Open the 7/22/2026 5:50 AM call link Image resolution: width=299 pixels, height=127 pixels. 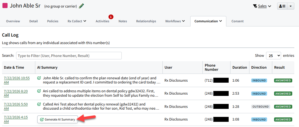[16, 106]
